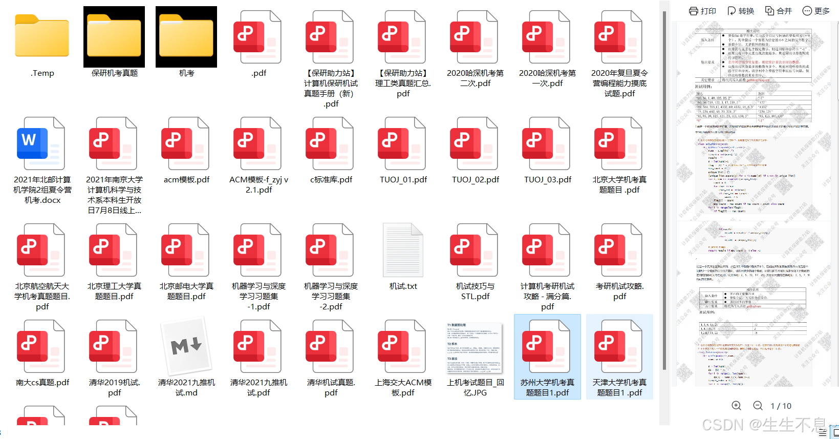Click the file name label TUOJ_01.pdf

(403, 180)
